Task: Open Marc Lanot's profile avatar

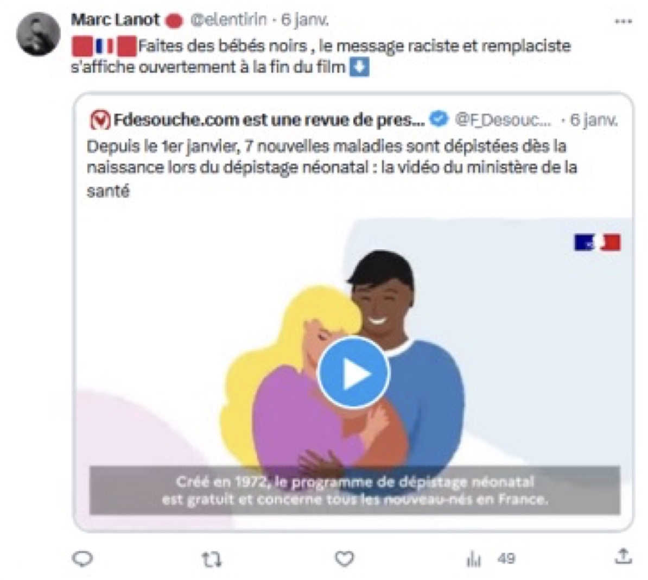Action: [38, 34]
